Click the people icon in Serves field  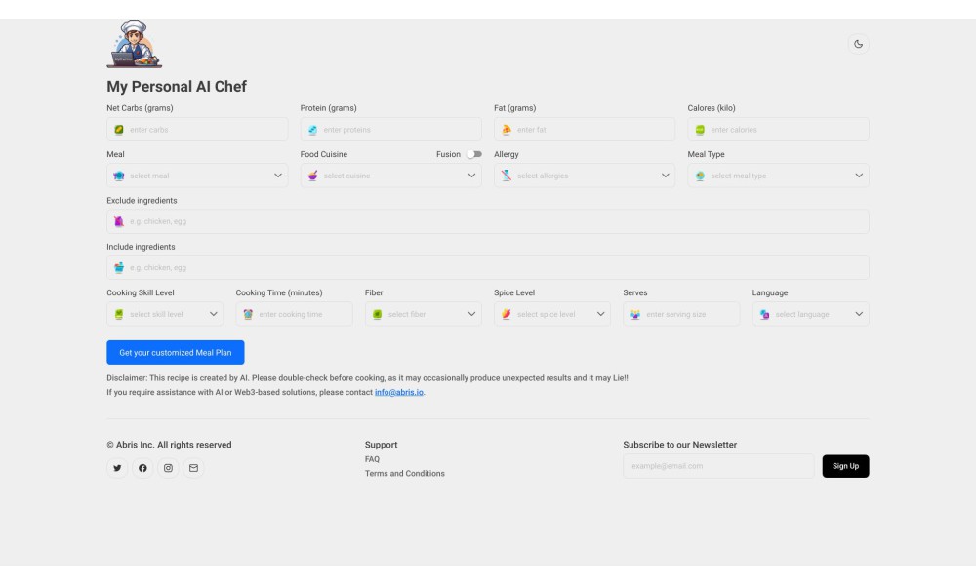635,315
